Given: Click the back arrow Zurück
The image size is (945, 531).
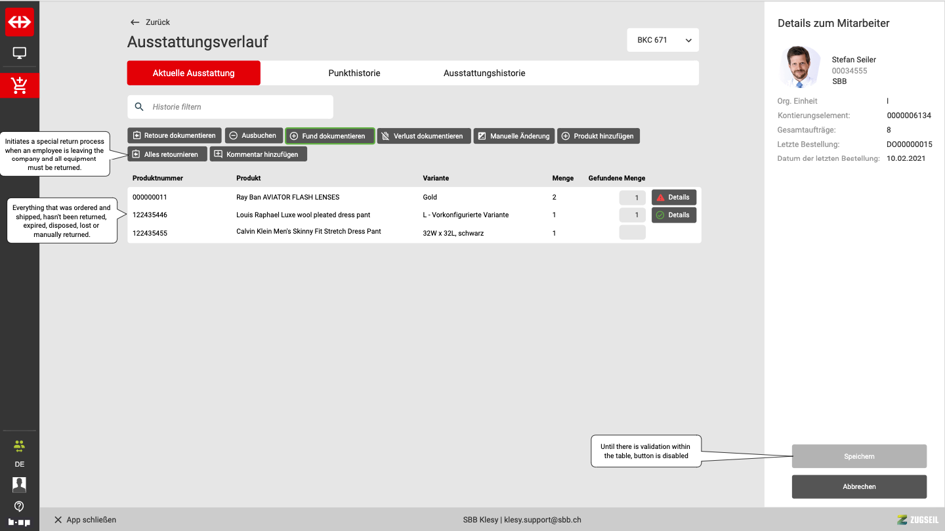Looking at the screenshot, I should tap(150, 22).
